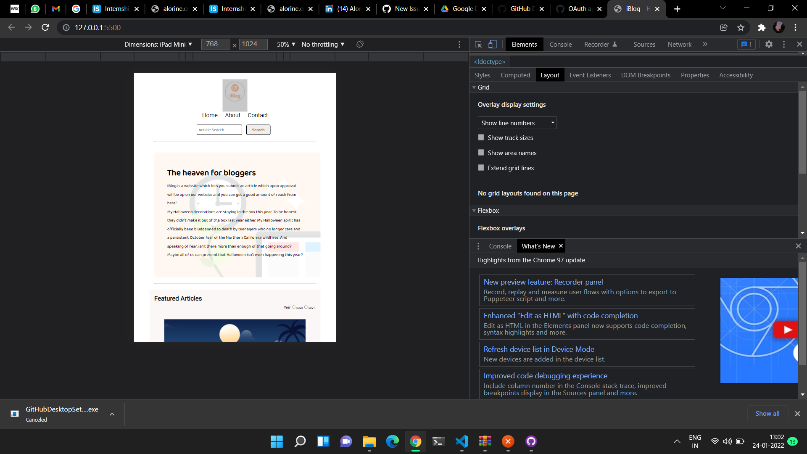Switch to the Network panel

[679, 44]
